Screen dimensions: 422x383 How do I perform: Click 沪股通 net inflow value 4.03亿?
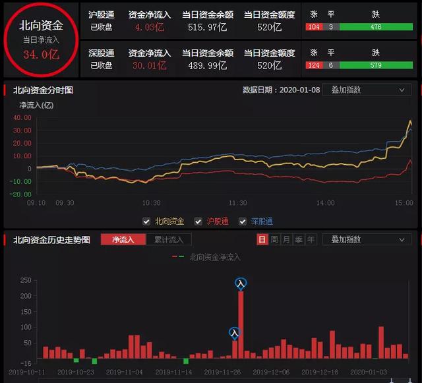pos(150,27)
